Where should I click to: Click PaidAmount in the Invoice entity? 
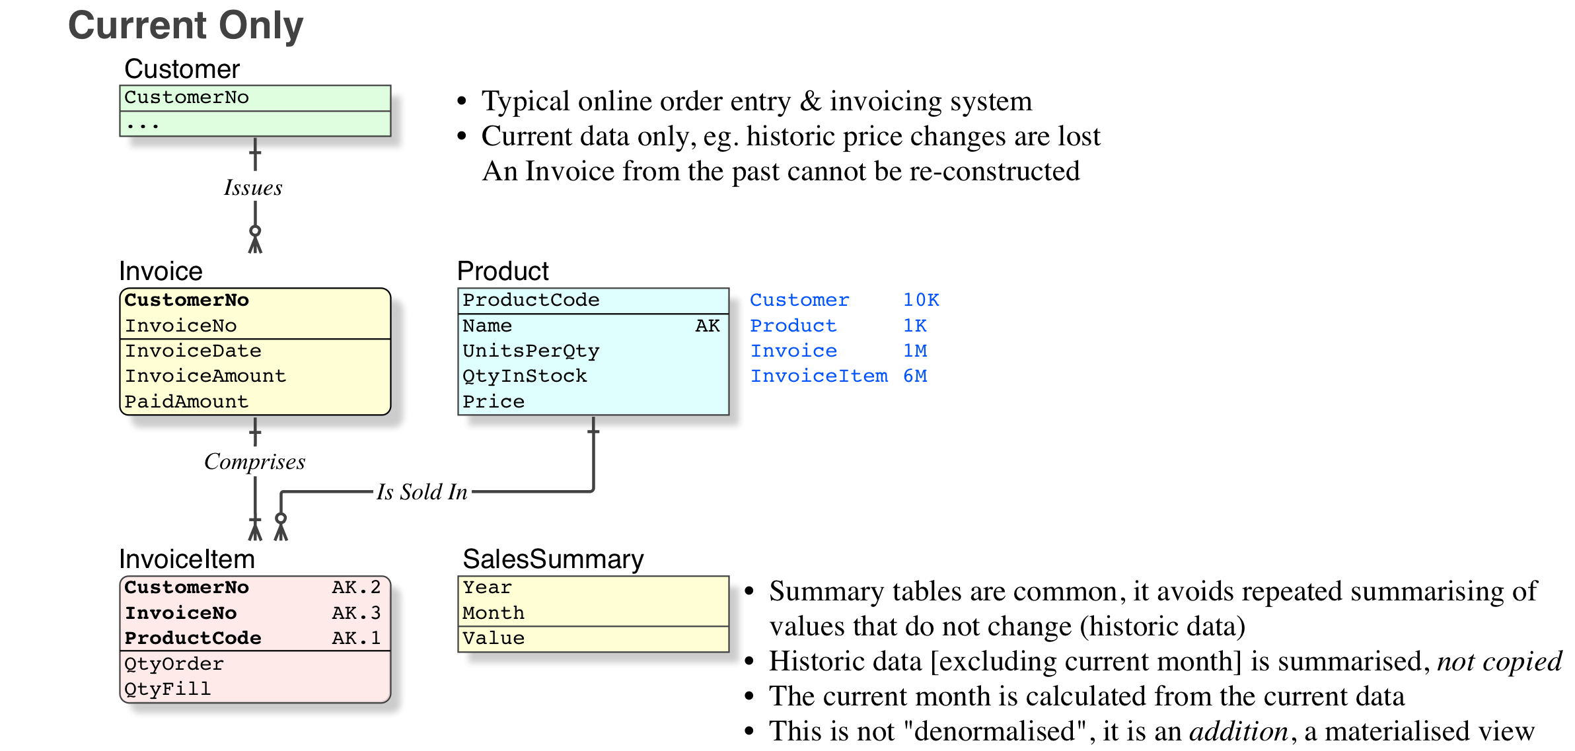(186, 402)
